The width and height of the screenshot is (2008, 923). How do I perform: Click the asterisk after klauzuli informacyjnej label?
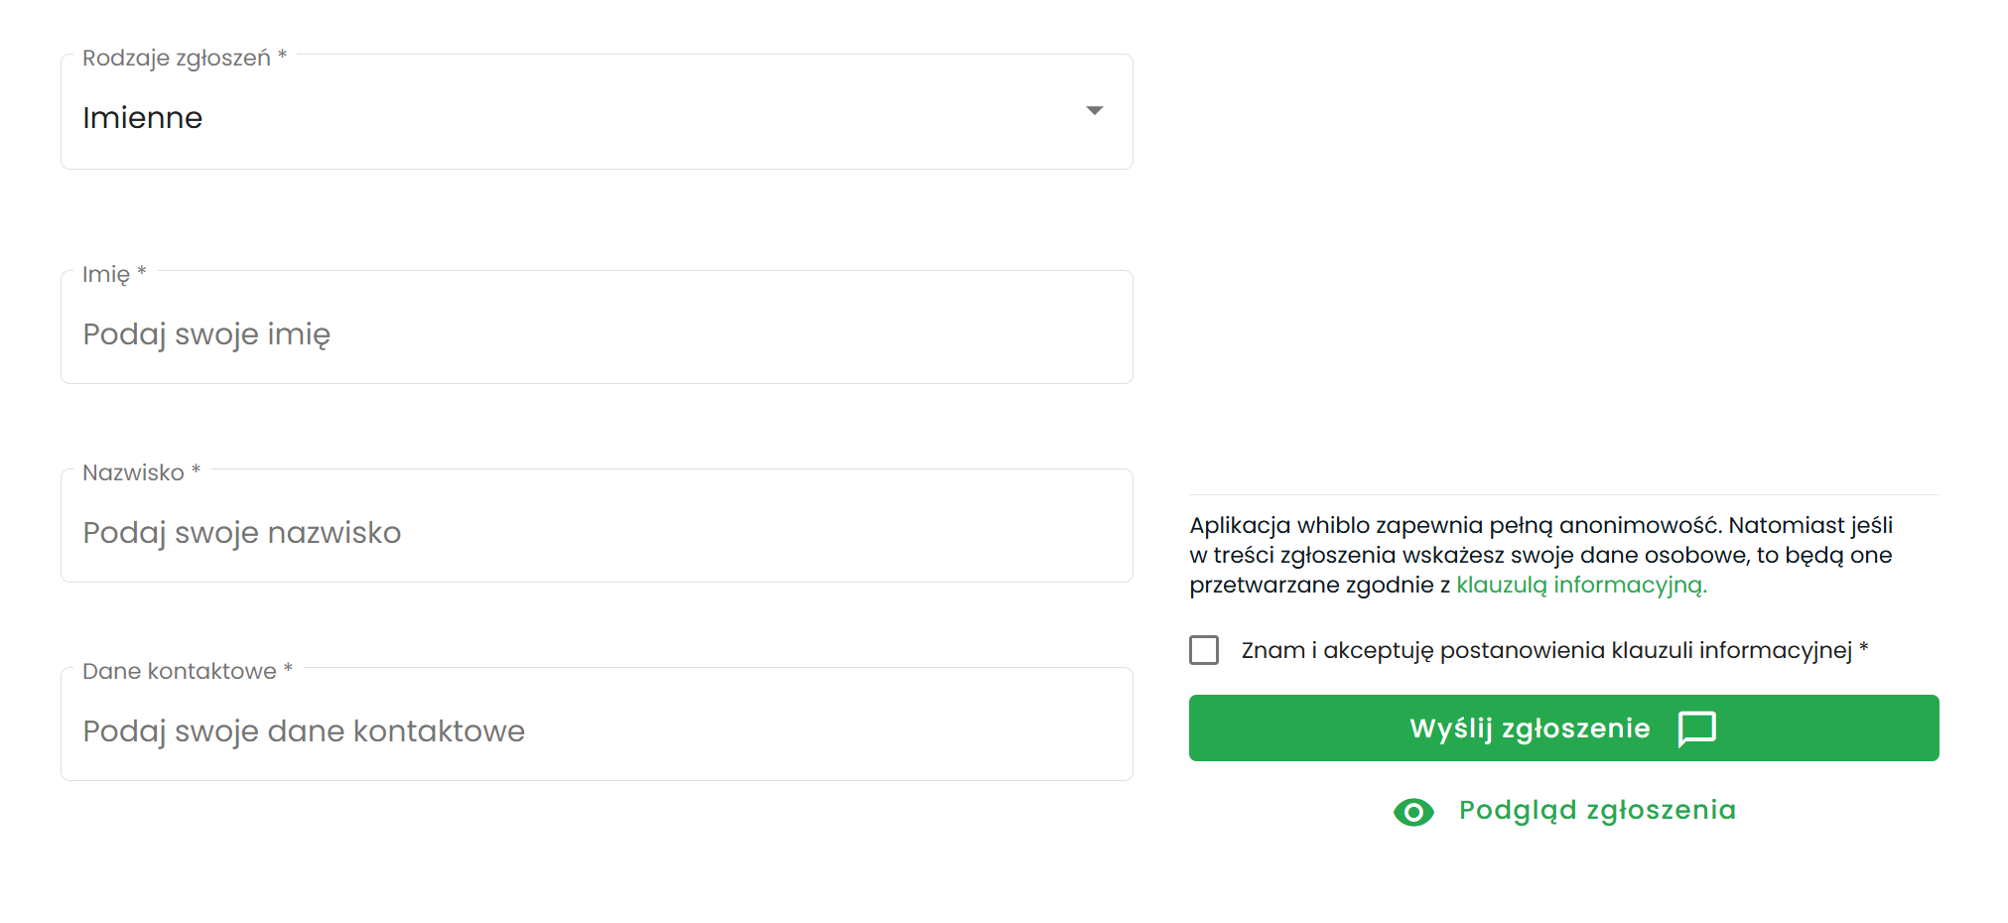tap(1863, 648)
